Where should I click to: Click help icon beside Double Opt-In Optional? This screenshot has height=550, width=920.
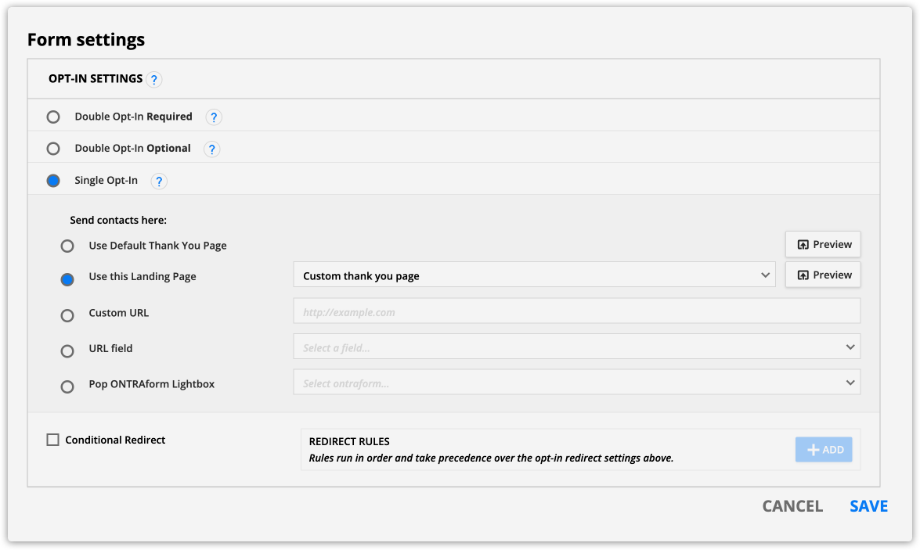pyautogui.click(x=211, y=149)
